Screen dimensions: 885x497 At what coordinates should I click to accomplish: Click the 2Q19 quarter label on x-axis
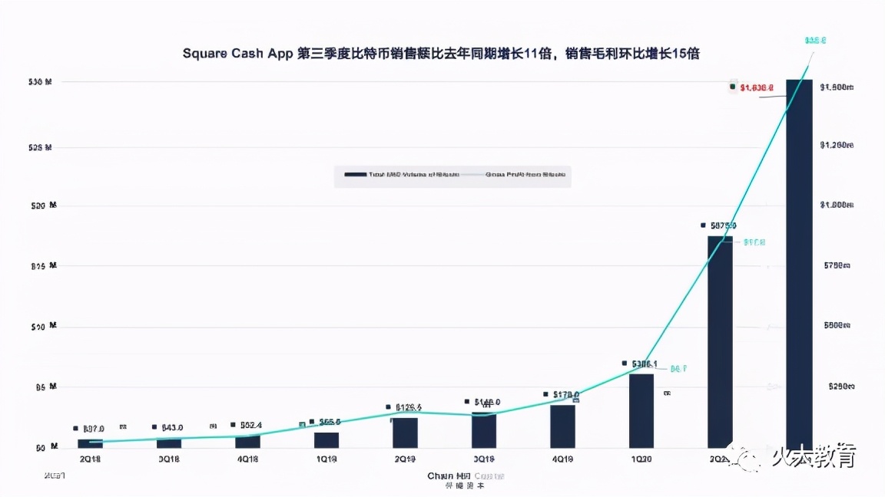[x=405, y=459]
